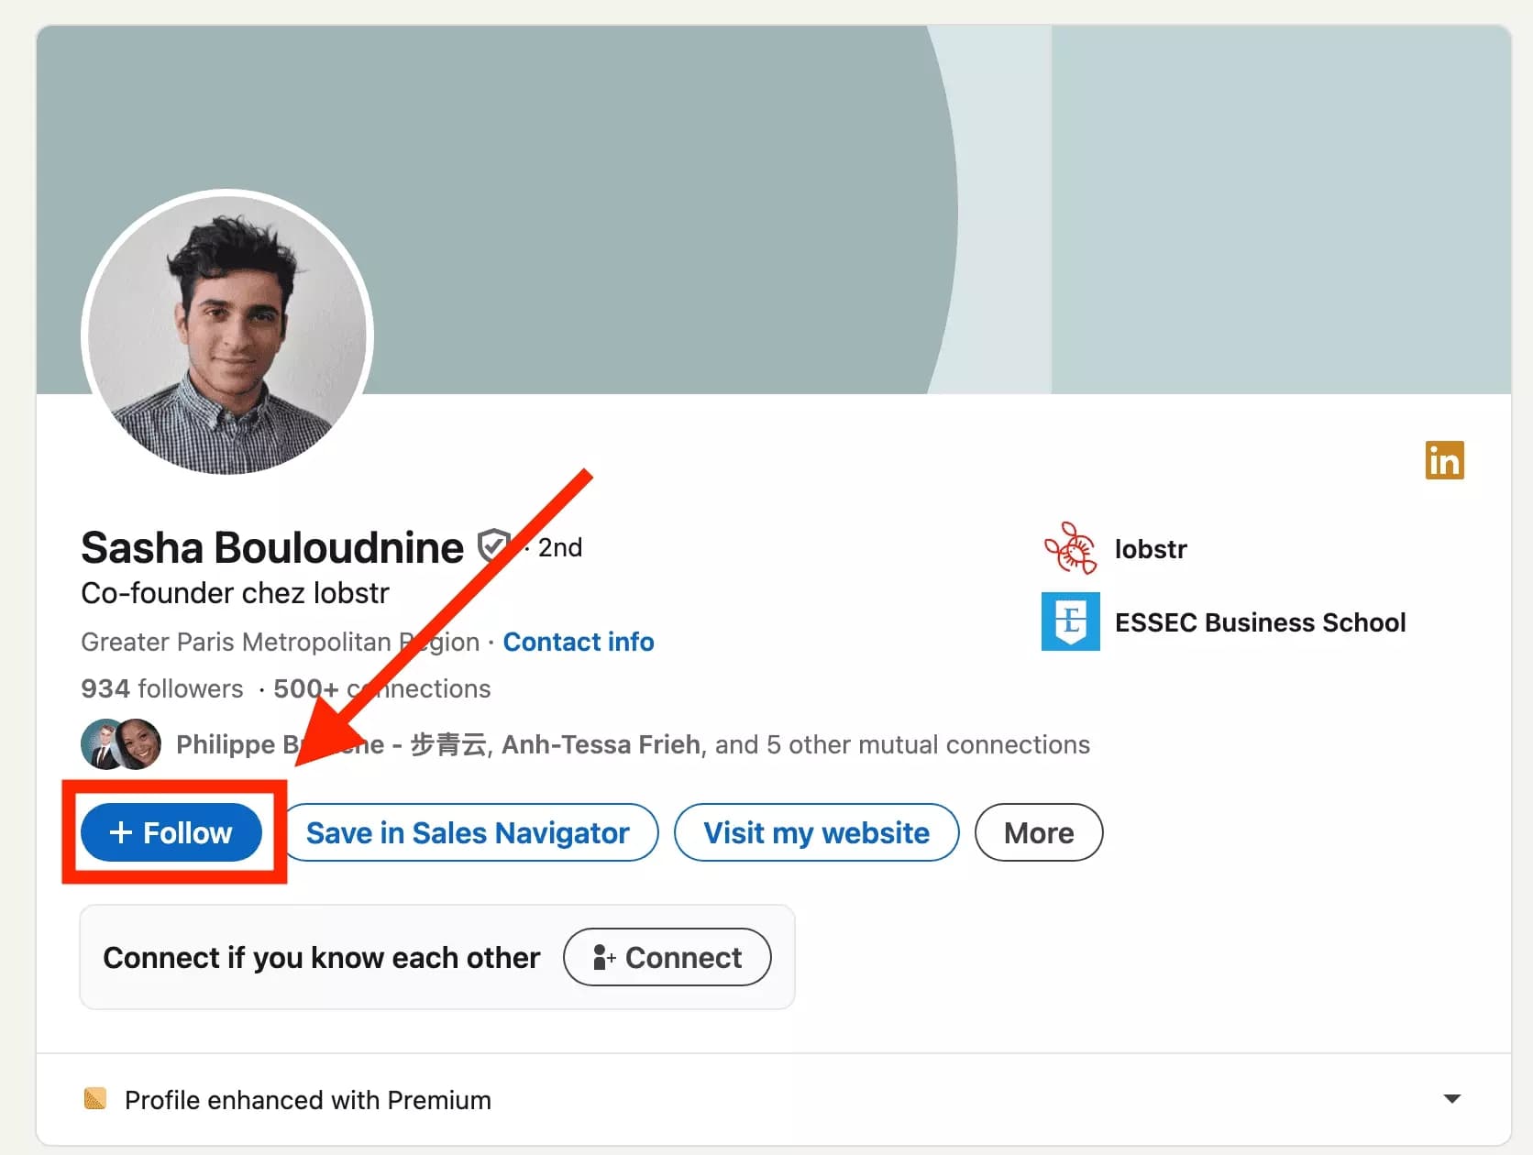Viewport: 1533px width, 1155px height.
Task: View the 934 followers list
Action: click(x=161, y=688)
